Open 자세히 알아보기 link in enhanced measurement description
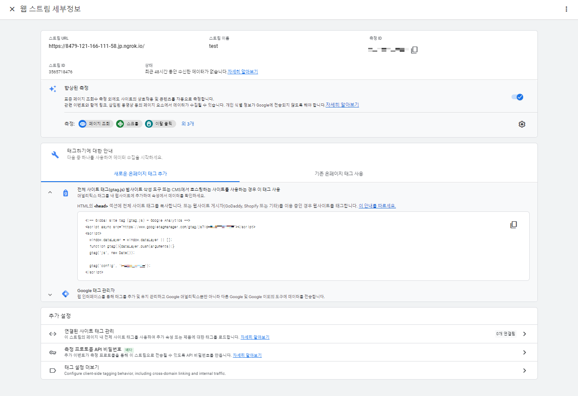This screenshot has height=396, width=578. click(x=342, y=105)
